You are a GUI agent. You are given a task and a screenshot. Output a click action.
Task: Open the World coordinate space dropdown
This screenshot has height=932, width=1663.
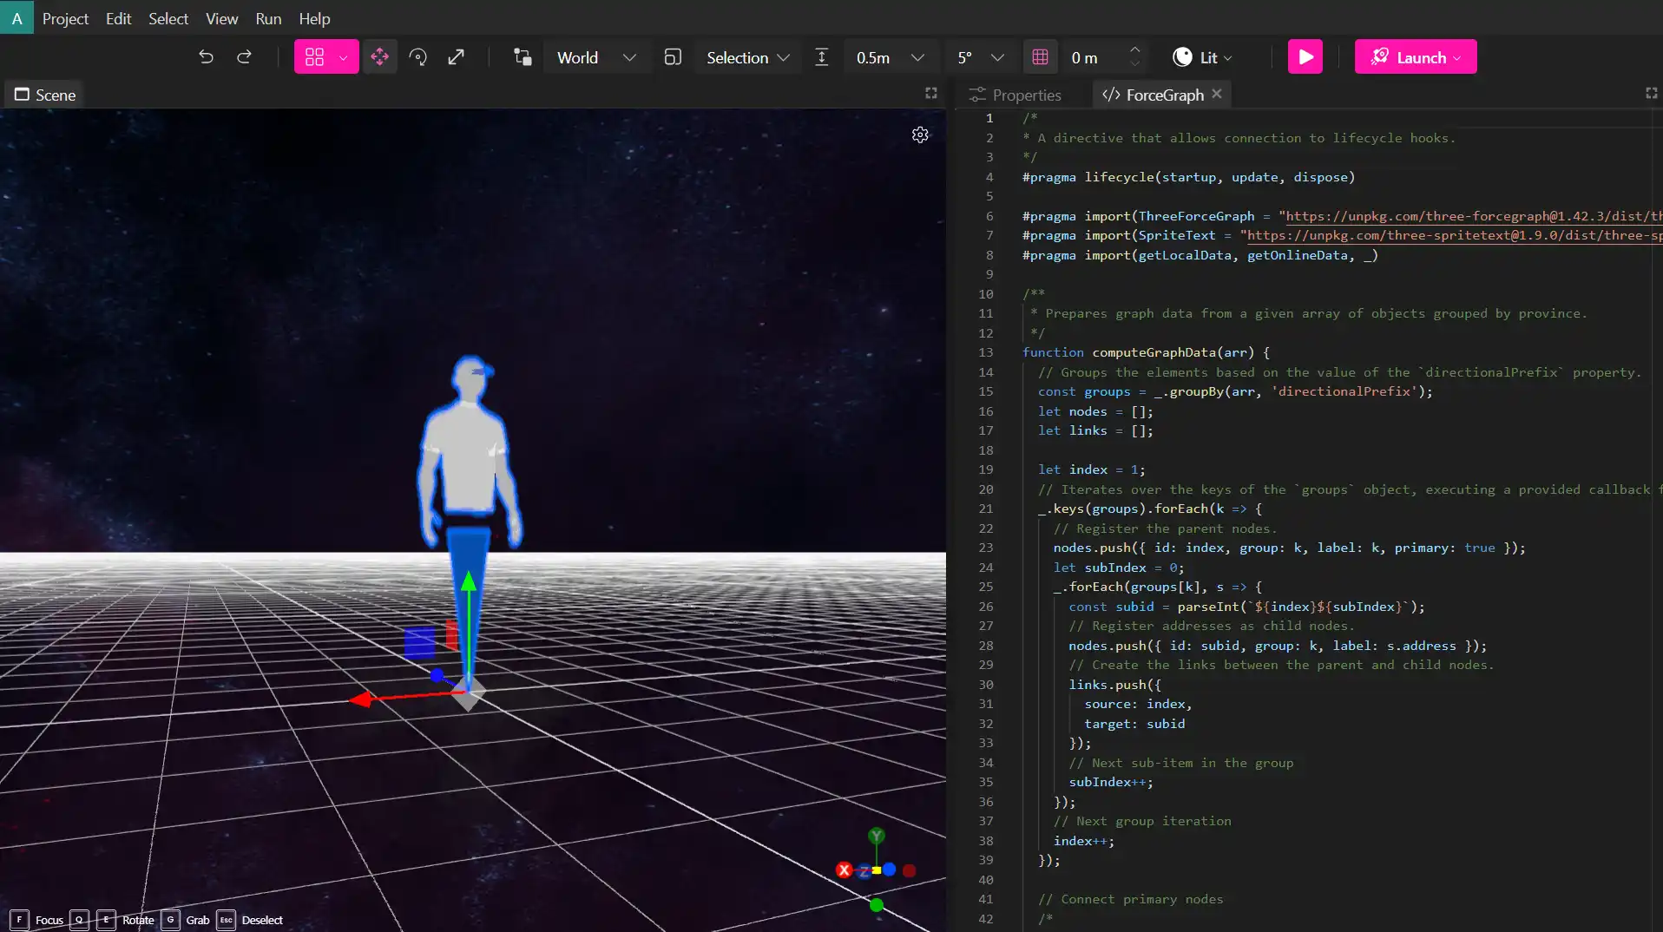pyautogui.click(x=596, y=57)
